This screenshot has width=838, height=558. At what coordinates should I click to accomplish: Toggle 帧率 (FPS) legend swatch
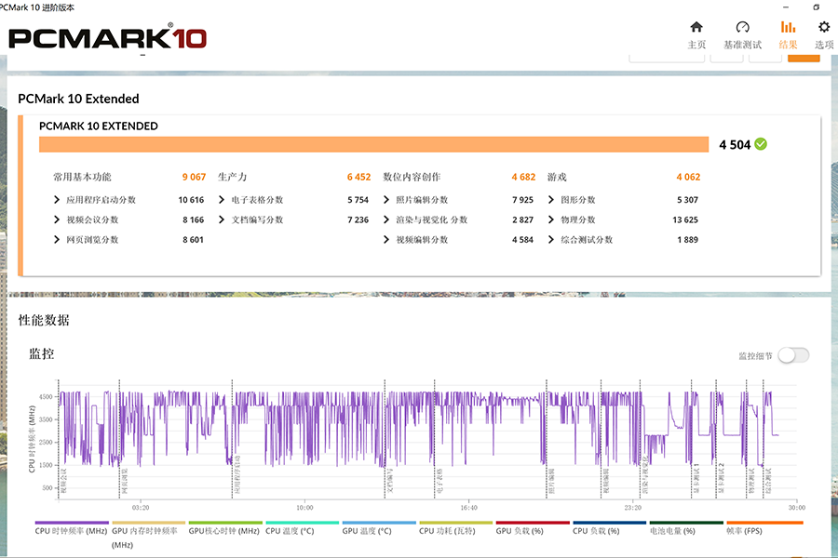tap(764, 523)
